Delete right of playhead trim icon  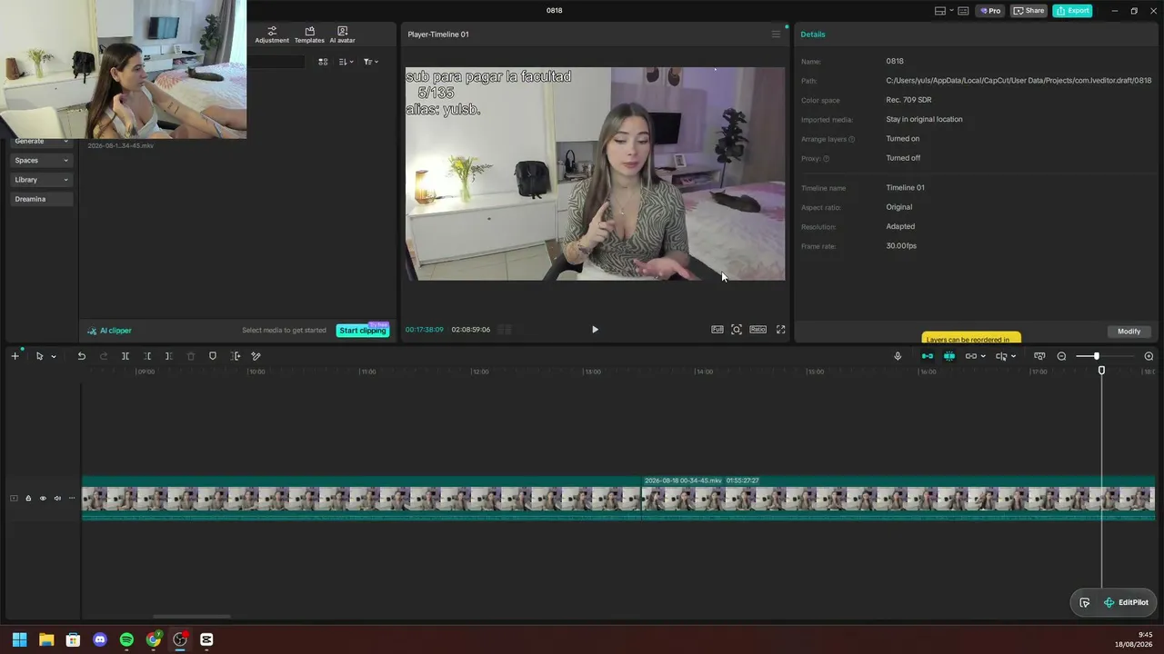(x=169, y=356)
